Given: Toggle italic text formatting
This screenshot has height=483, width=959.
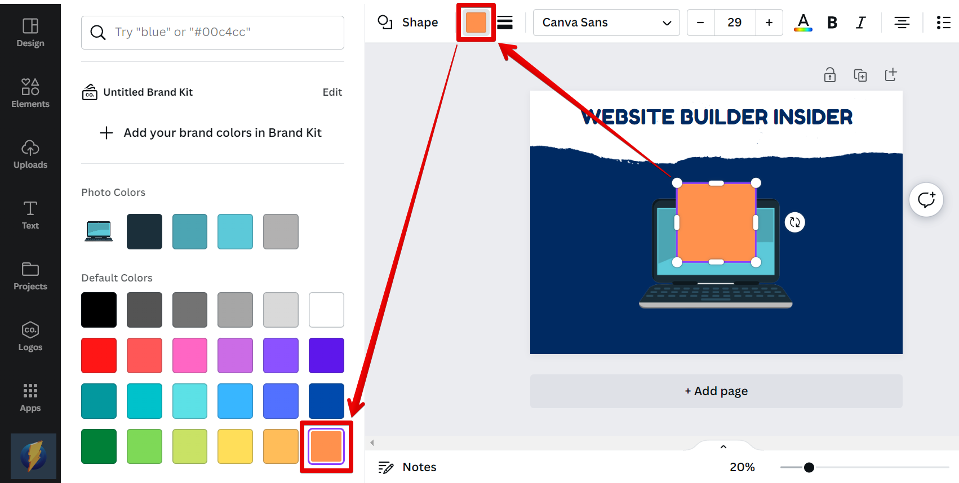Looking at the screenshot, I should coord(860,23).
